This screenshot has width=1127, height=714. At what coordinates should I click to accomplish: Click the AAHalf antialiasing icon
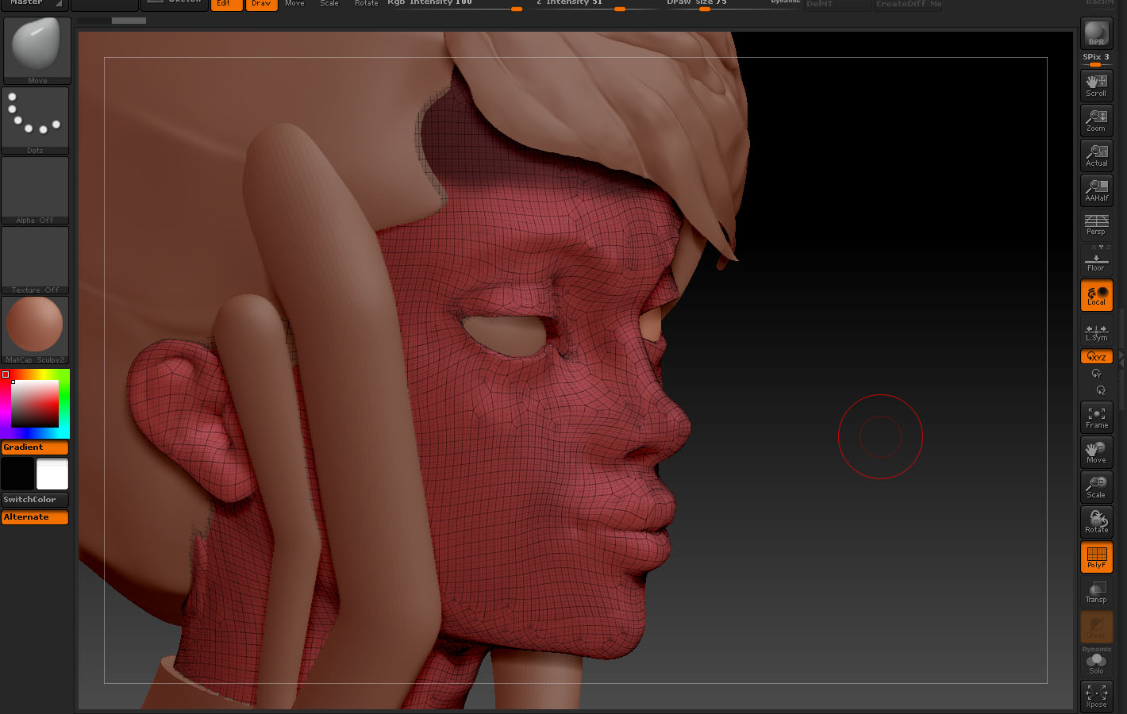tap(1096, 190)
